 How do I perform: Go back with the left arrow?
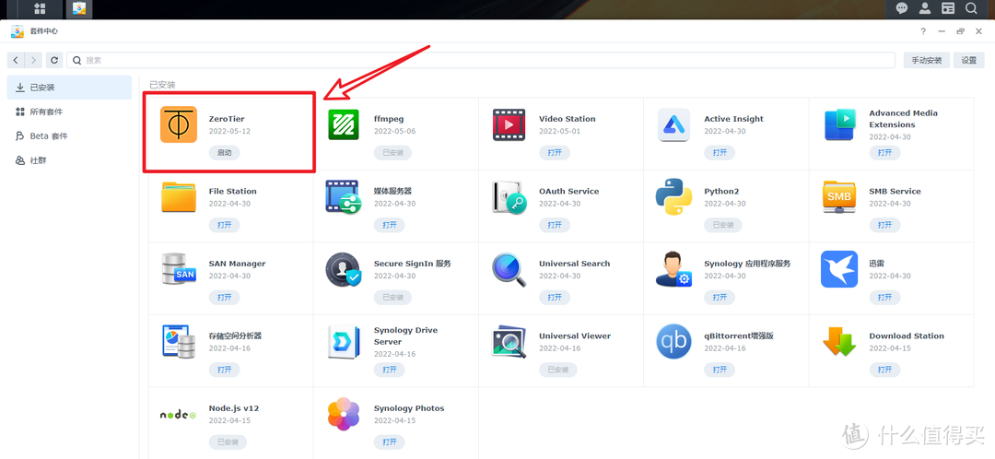(x=16, y=60)
